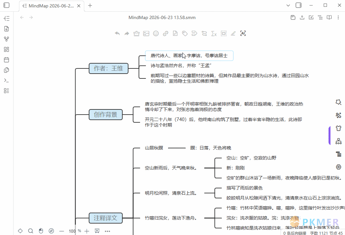This screenshot has height=235, width=345.
Task: Open the view's more options menu
Action: pos(338,17)
